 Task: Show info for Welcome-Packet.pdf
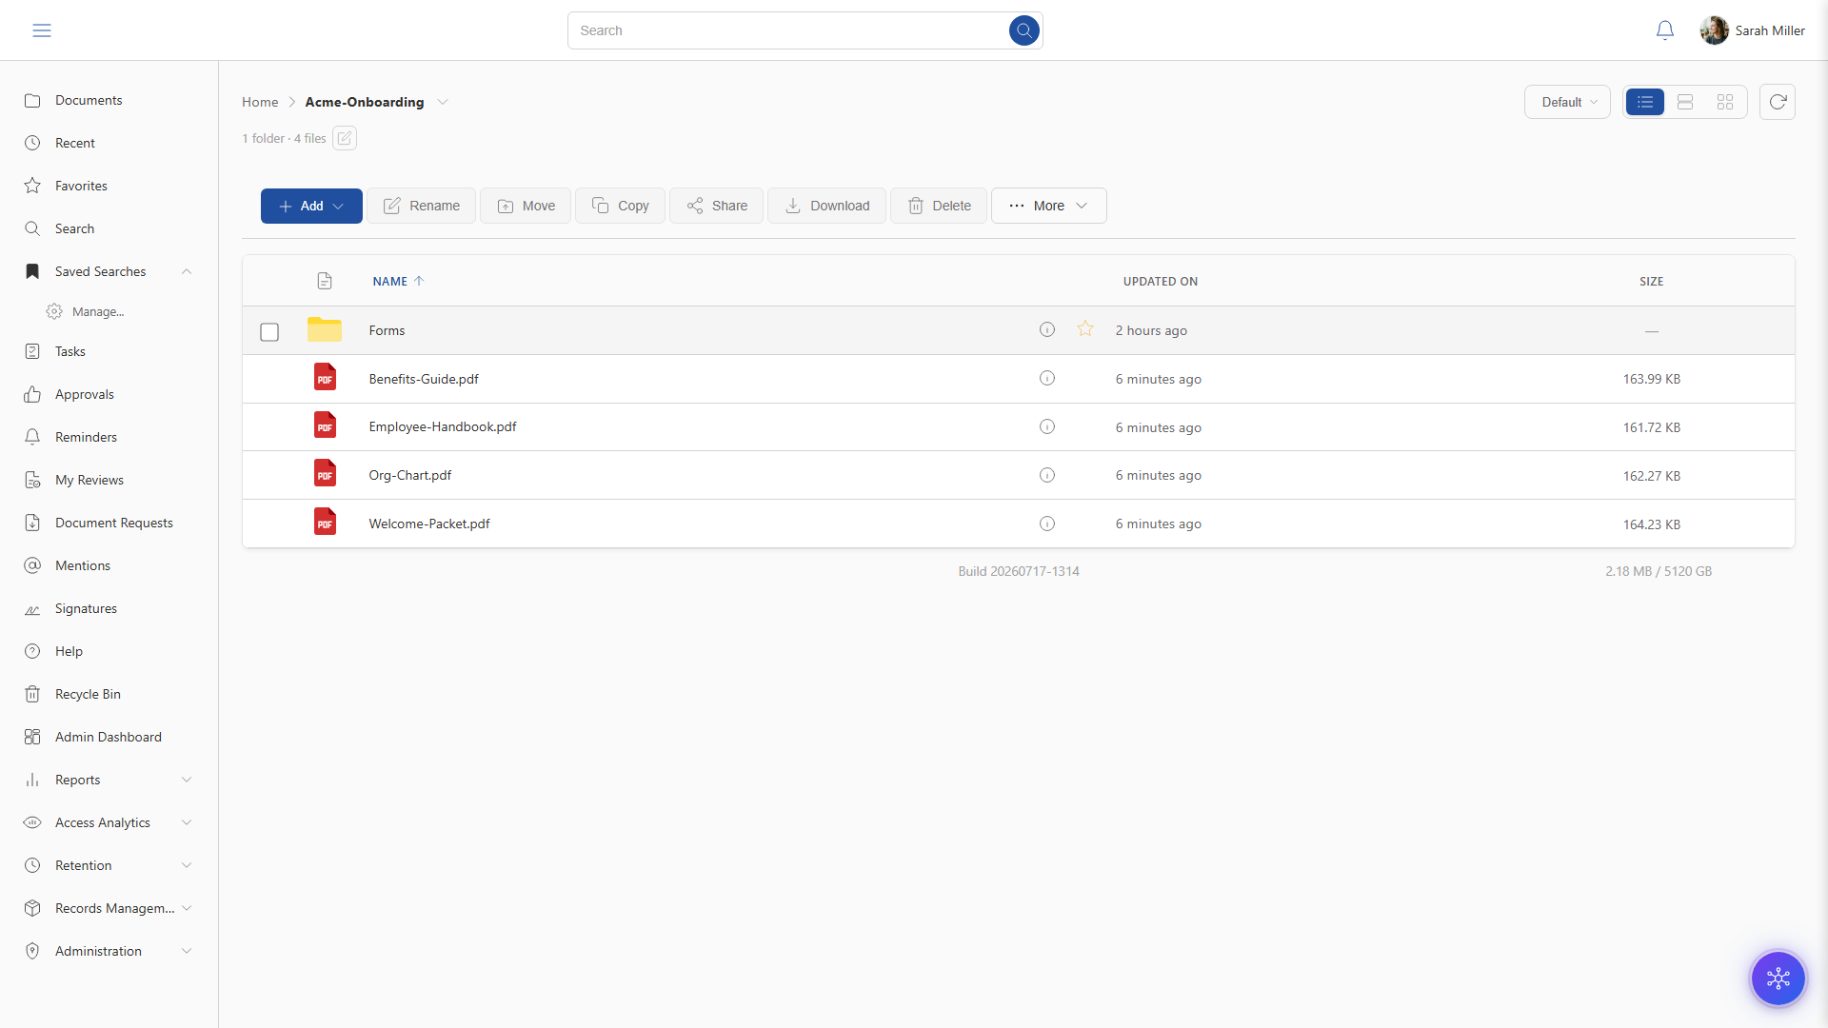[1046, 524]
